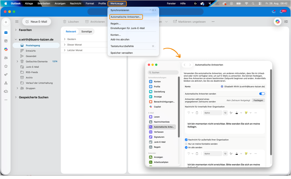The height and width of the screenshot is (179, 291).
Task: Switch to the Relevant tab
Action: pos(71,32)
